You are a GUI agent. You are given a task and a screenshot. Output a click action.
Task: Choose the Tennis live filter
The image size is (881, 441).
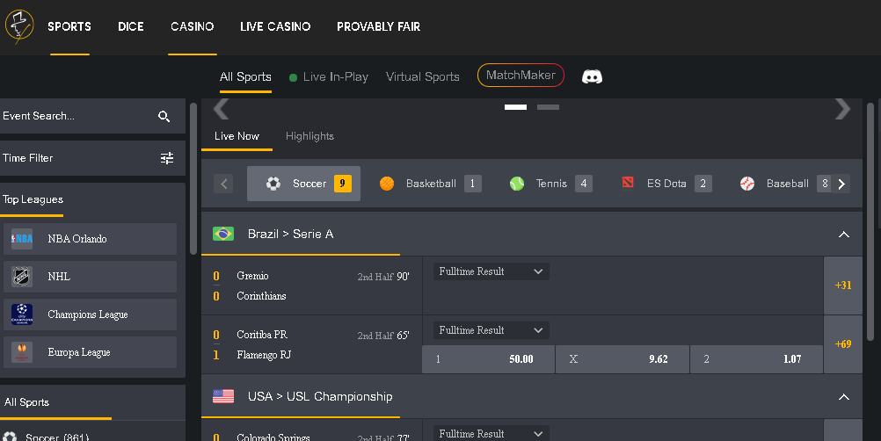click(550, 184)
